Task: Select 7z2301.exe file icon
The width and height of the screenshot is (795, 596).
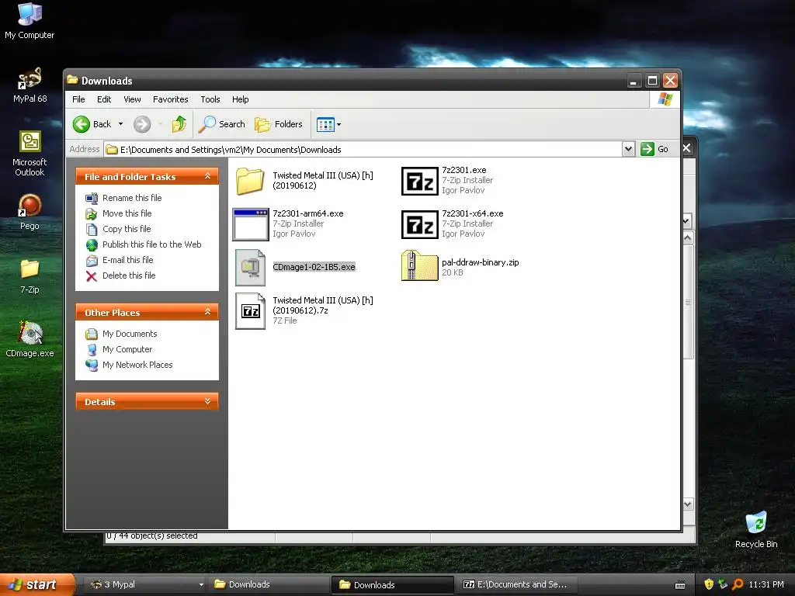Action: (419, 181)
